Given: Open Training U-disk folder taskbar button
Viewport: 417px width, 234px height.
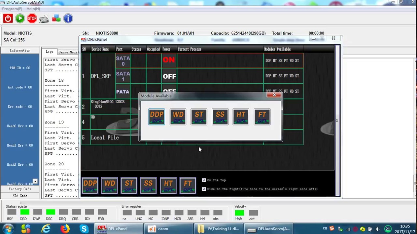Looking at the screenshot, I should tap(219, 229).
